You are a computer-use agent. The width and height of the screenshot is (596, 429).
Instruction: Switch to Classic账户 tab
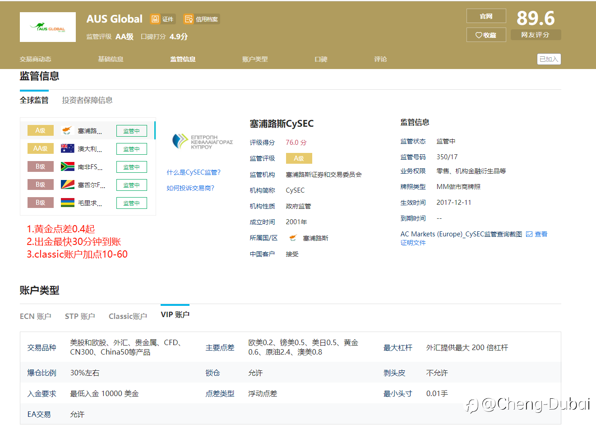(x=128, y=316)
